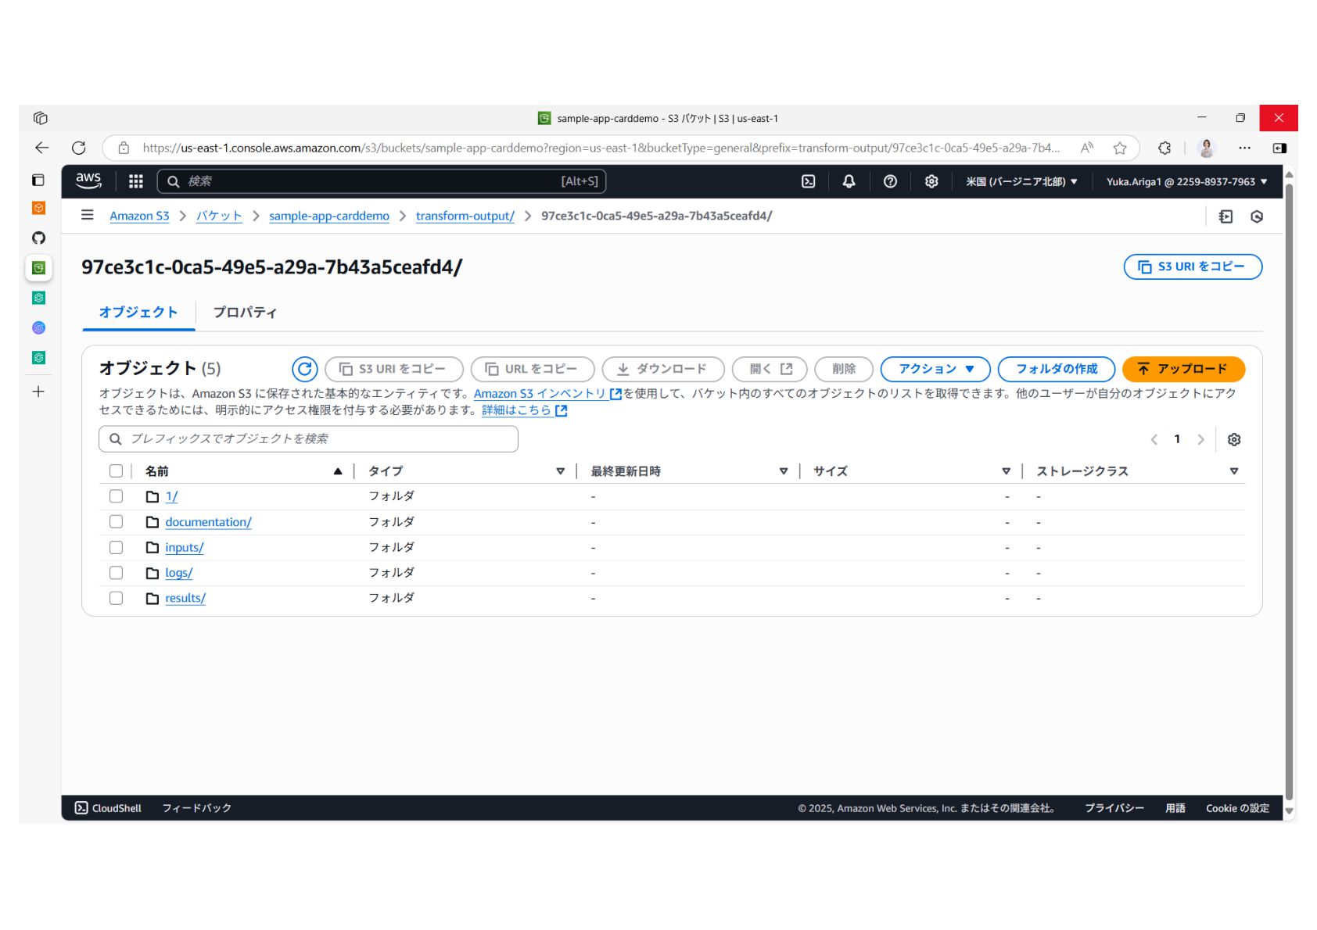
Task: Open browser extensions puzzle icon
Action: [x=1164, y=148]
